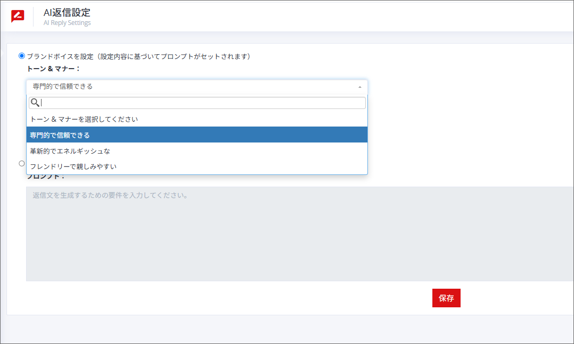Click the prompt textarea for reply requirements
Screen dimensions: 574x344
300,234
